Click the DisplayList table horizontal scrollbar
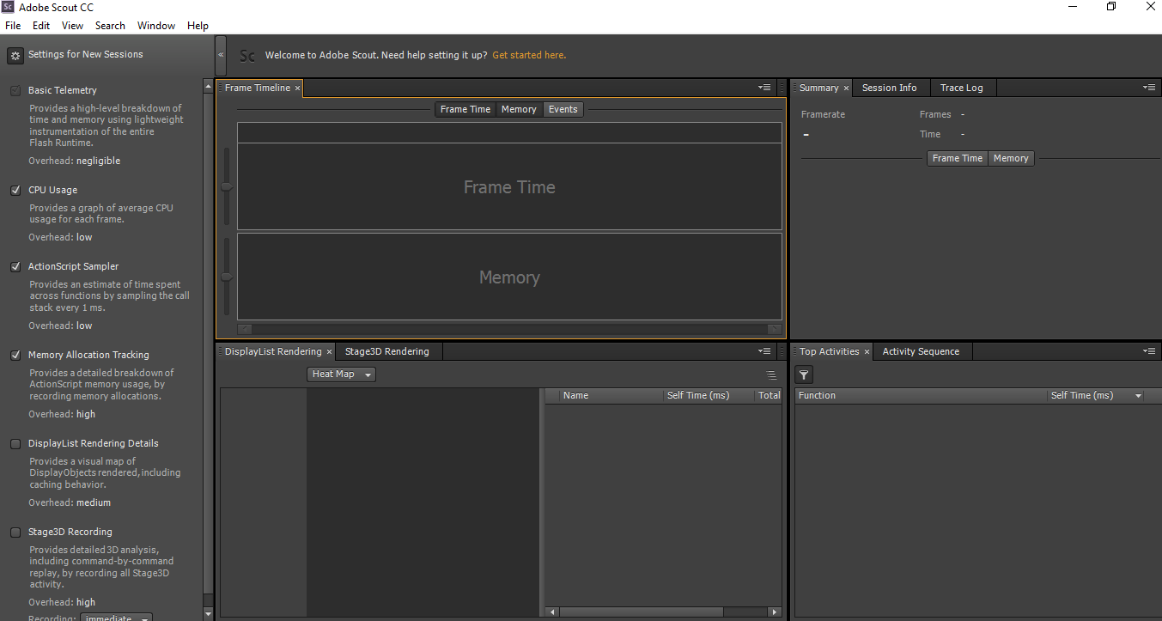This screenshot has height=621, width=1162. tap(642, 612)
